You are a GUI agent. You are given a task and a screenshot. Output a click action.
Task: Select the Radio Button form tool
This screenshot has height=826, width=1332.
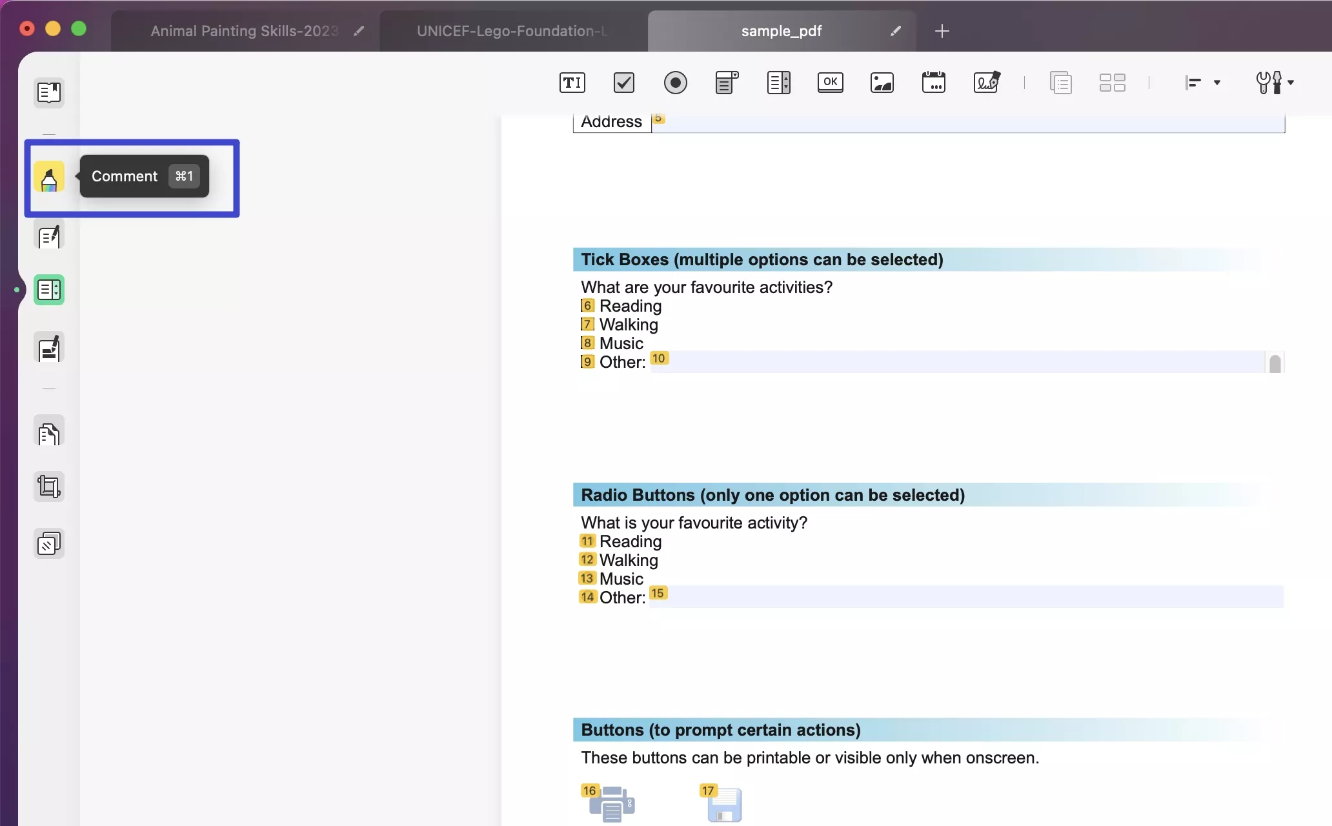pyautogui.click(x=675, y=83)
